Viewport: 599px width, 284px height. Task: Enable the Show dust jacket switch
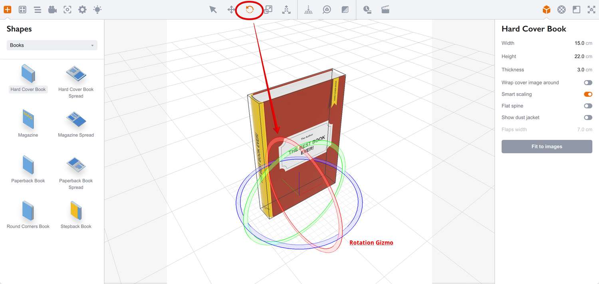point(588,118)
